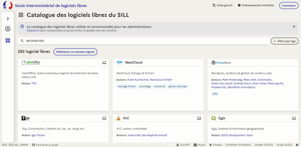This screenshot has width=301, height=147.
Task: Open author Helen Hou-Sandí link
Action: pos(222,83)
